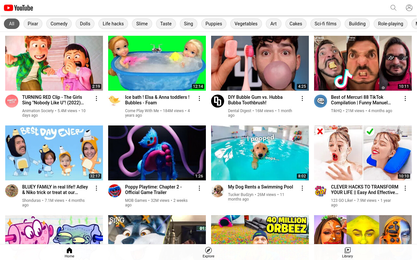The image size is (417, 260).
Task: Choose the Sci-fi films chip
Action: point(325,24)
